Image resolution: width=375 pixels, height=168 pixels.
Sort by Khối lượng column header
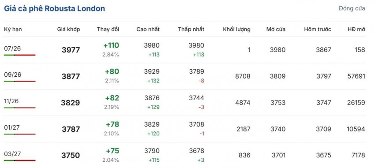click(237, 30)
